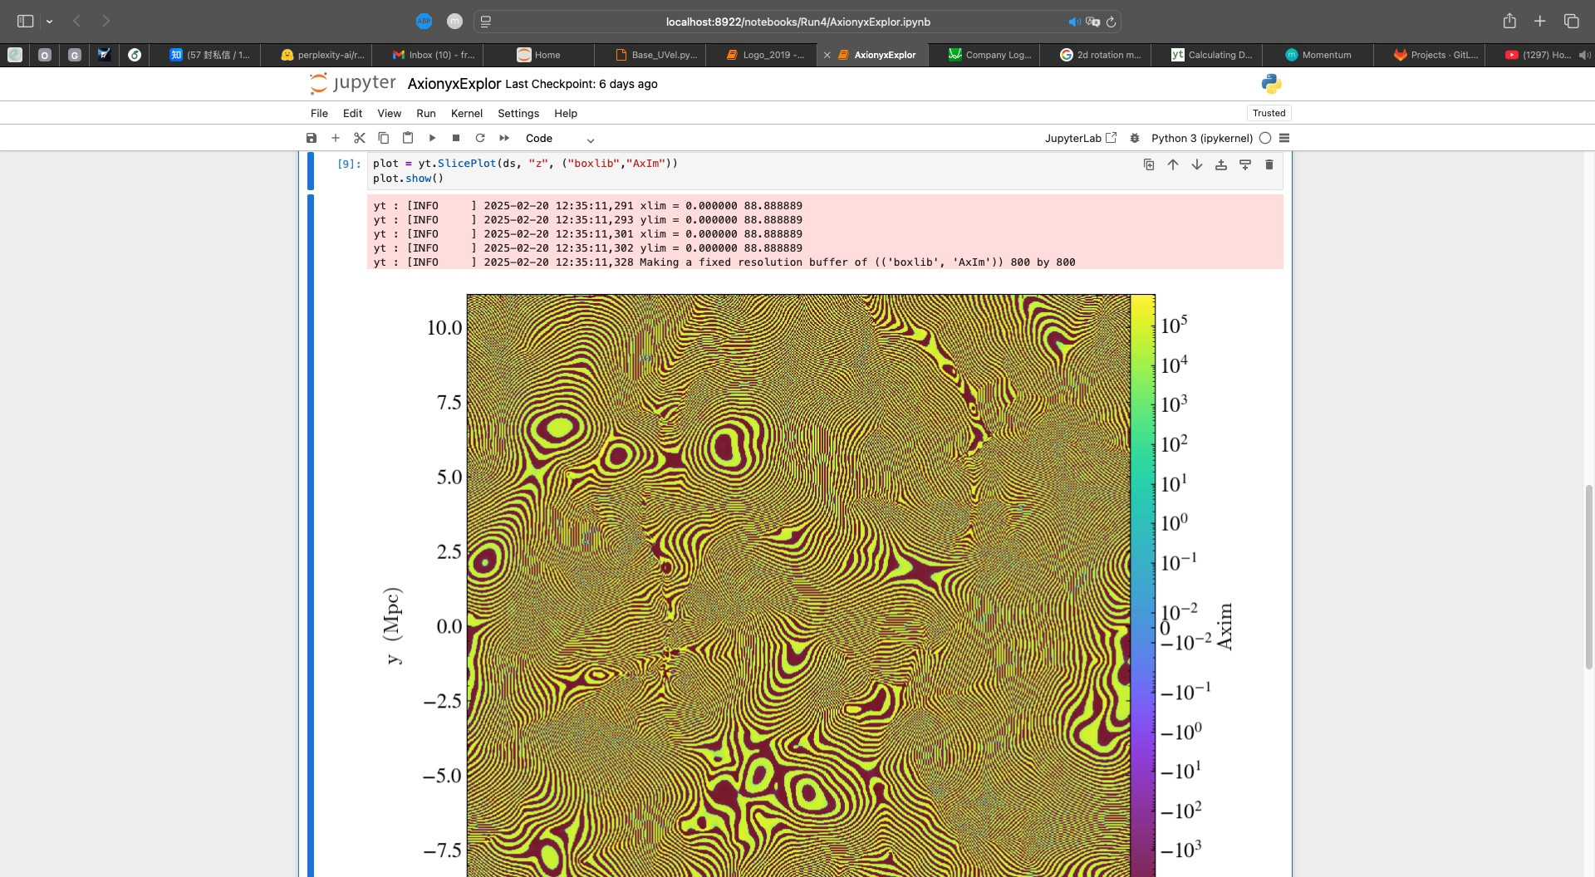Switch to the Momentum tab
The image size is (1595, 877).
(1318, 55)
